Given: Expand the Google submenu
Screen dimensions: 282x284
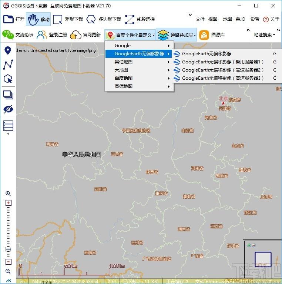Looking at the screenshot, I should point(139,46).
